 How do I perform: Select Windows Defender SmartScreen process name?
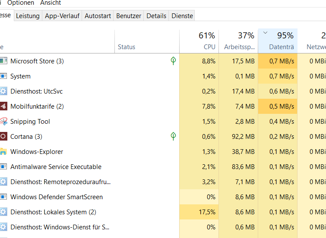coord(57,197)
